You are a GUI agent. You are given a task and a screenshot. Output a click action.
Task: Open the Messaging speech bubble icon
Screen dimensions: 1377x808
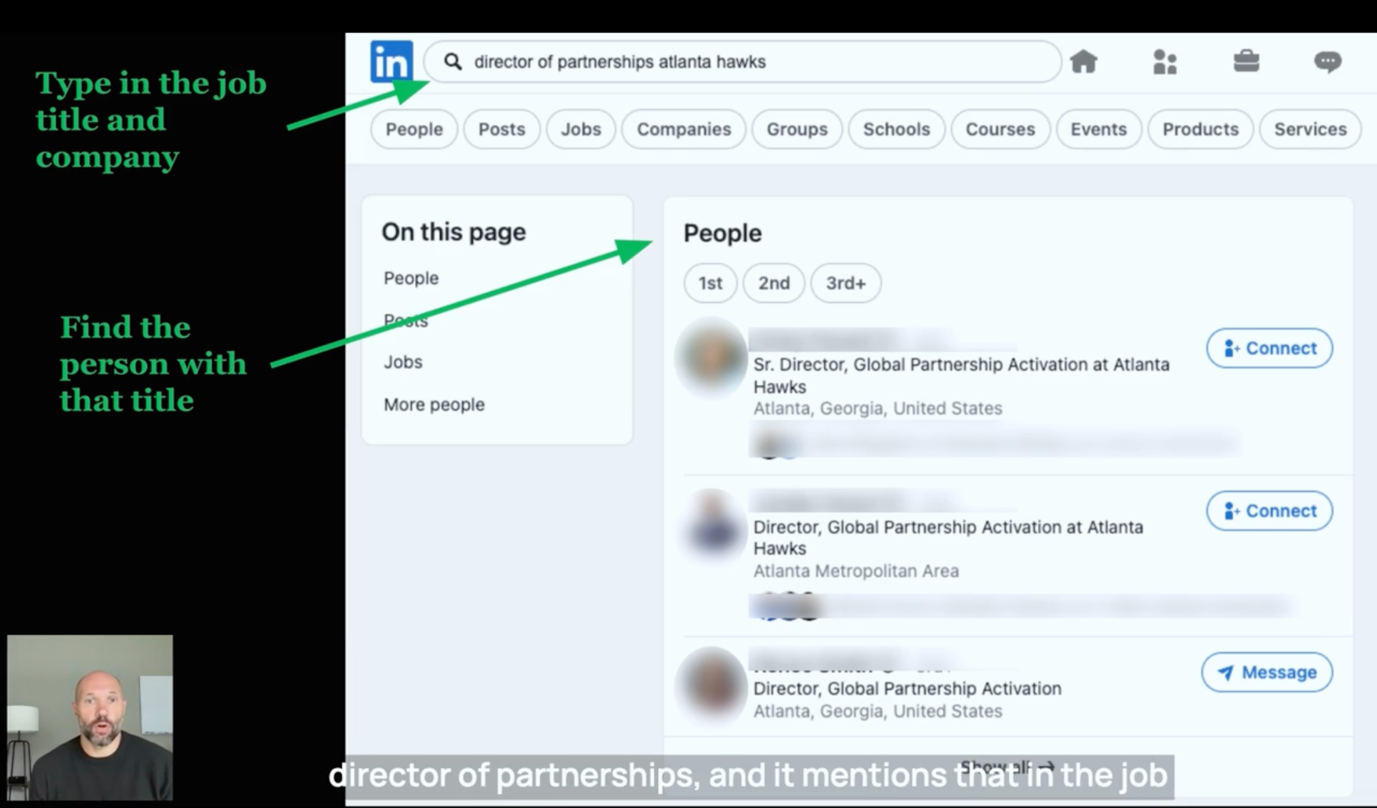[1328, 62]
